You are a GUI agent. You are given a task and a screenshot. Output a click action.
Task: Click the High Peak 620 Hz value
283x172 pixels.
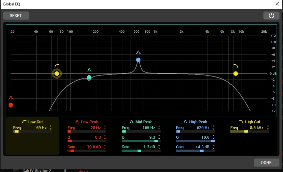pos(203,127)
